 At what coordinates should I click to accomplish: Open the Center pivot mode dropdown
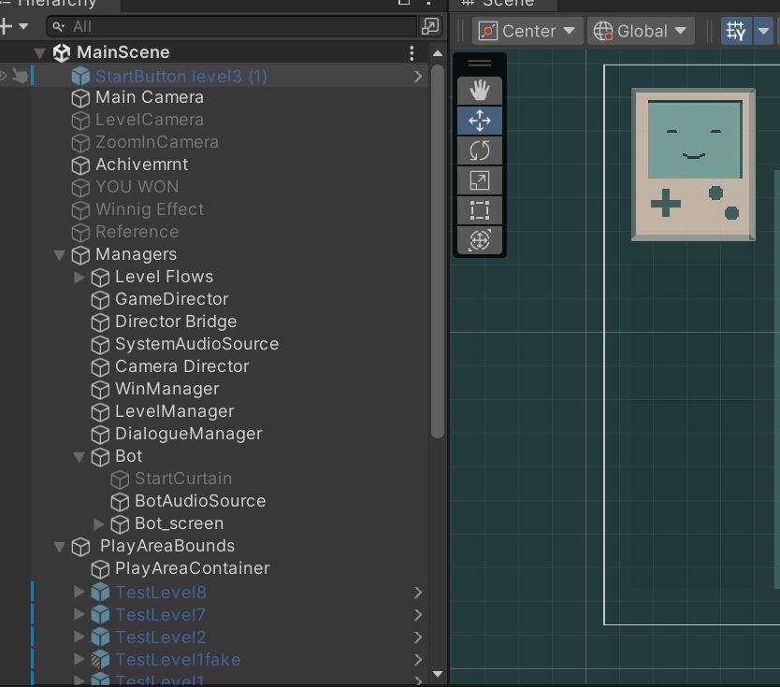point(527,31)
